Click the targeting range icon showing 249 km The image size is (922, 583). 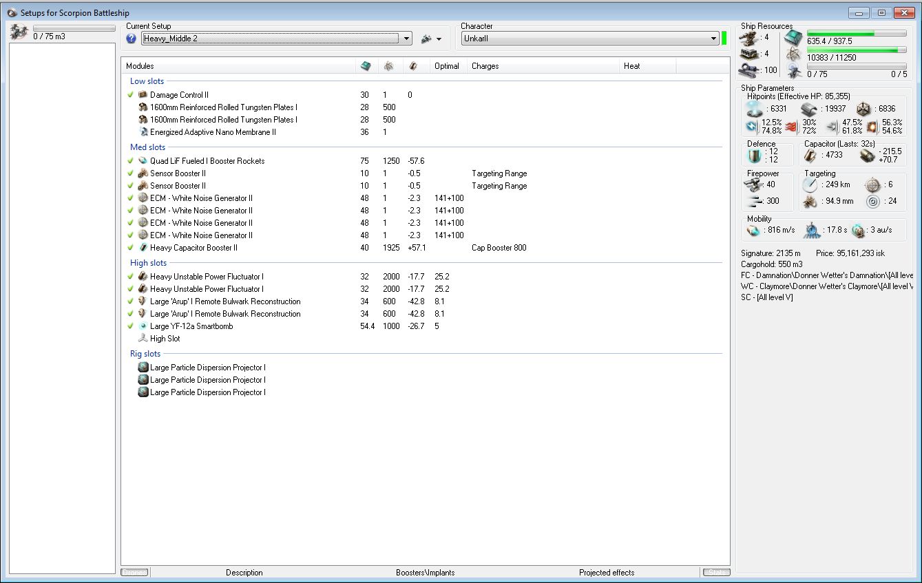810,184
